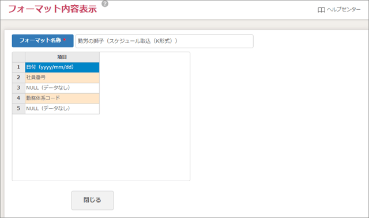The width and height of the screenshot is (369, 218).
Task: Select the 勤務体系コード row
Action: (x=62, y=98)
